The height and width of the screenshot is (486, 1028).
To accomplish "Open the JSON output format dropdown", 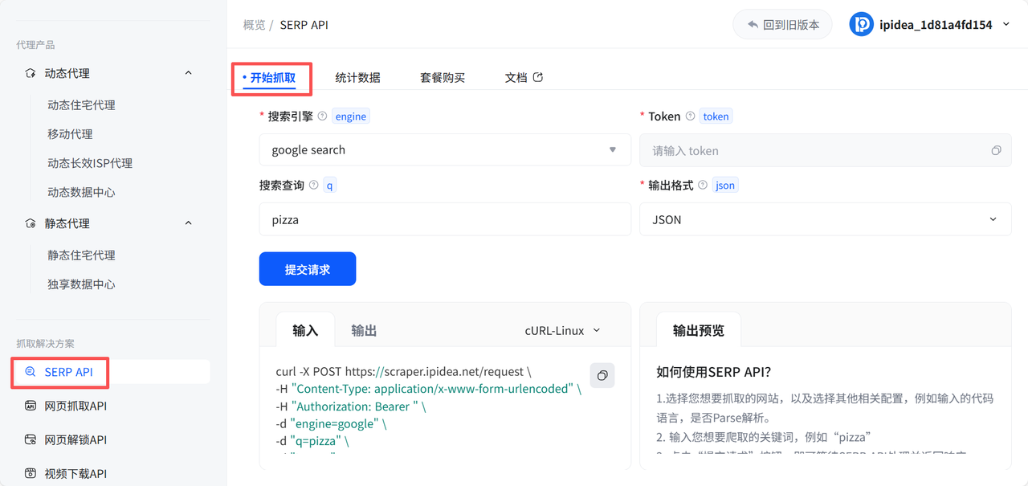I will [x=825, y=219].
